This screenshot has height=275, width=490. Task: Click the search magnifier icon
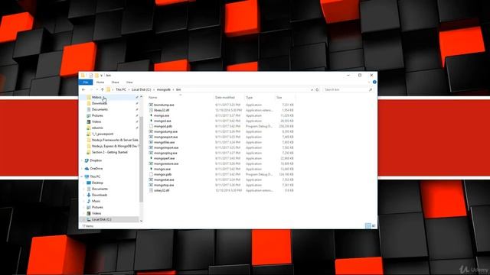click(x=371, y=89)
